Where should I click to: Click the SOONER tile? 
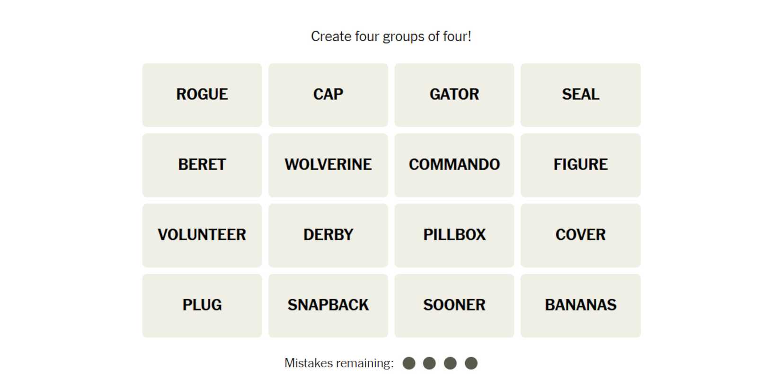coord(454,305)
